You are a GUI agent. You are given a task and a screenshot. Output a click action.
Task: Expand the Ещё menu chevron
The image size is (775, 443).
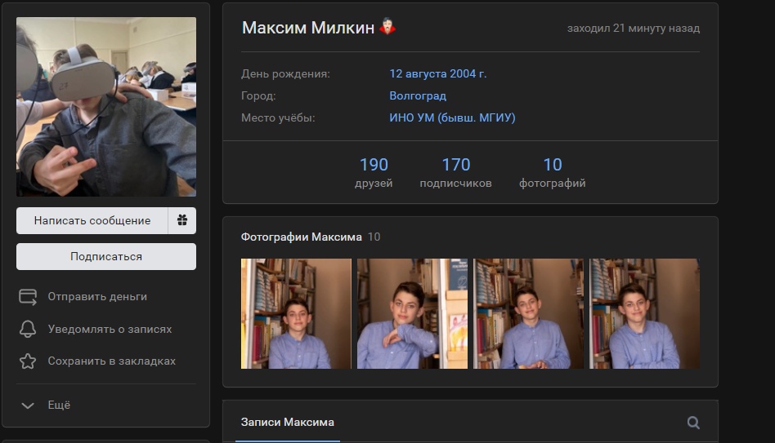[28, 405]
